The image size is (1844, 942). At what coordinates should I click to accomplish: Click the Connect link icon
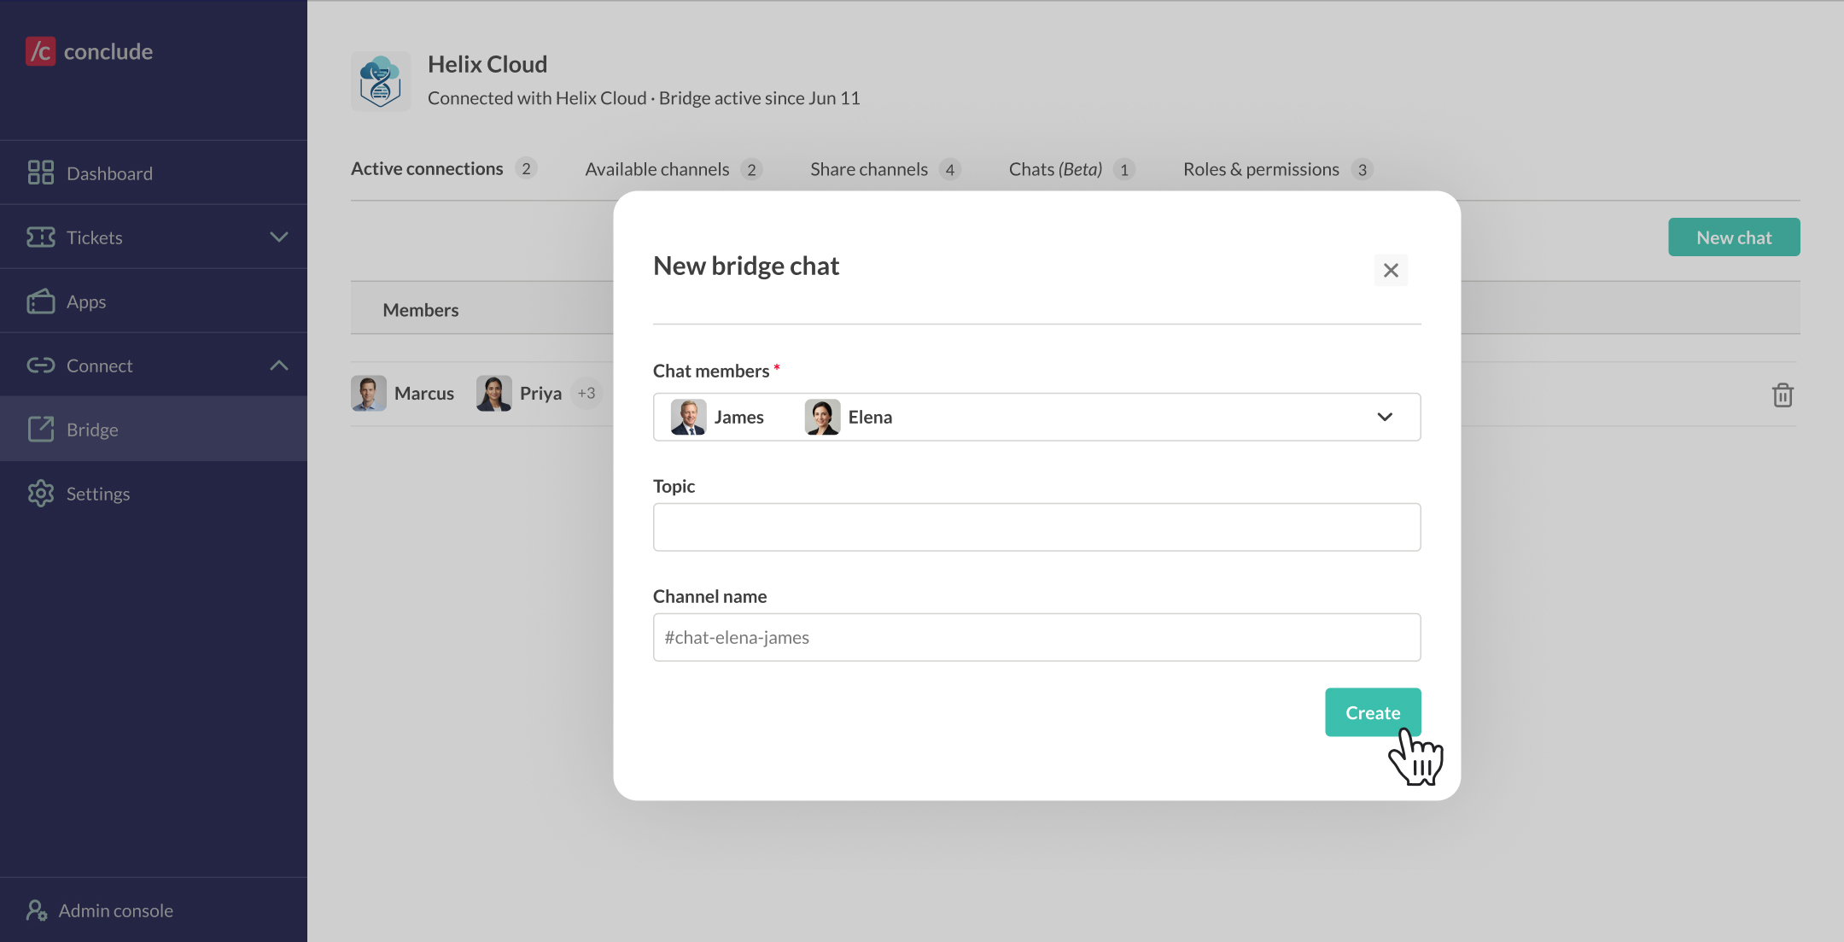click(41, 366)
